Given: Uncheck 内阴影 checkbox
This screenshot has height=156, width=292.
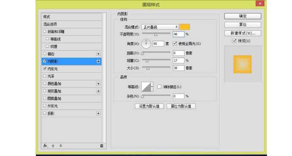Looking at the screenshot, I should click(45, 61).
